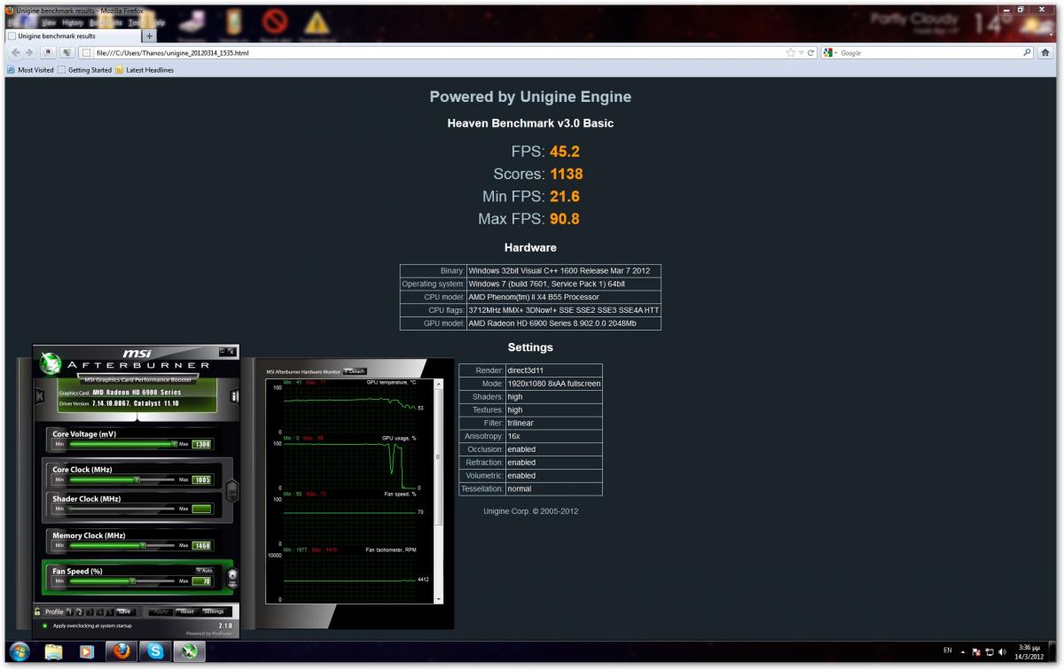Click the fan user define icon

(x=232, y=576)
